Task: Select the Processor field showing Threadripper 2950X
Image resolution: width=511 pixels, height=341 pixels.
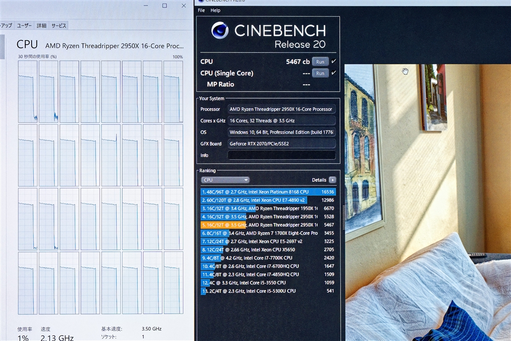Action: [281, 109]
